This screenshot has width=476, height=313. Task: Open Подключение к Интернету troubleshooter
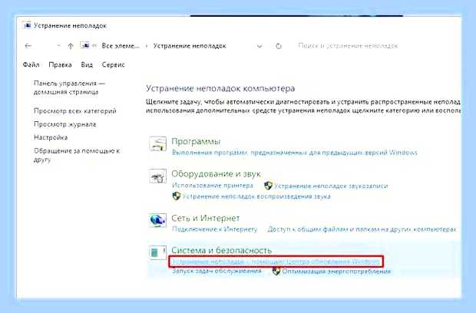coord(215,229)
